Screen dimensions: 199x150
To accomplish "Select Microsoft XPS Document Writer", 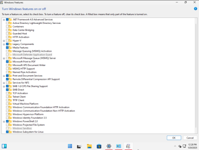I will pos(29,65).
